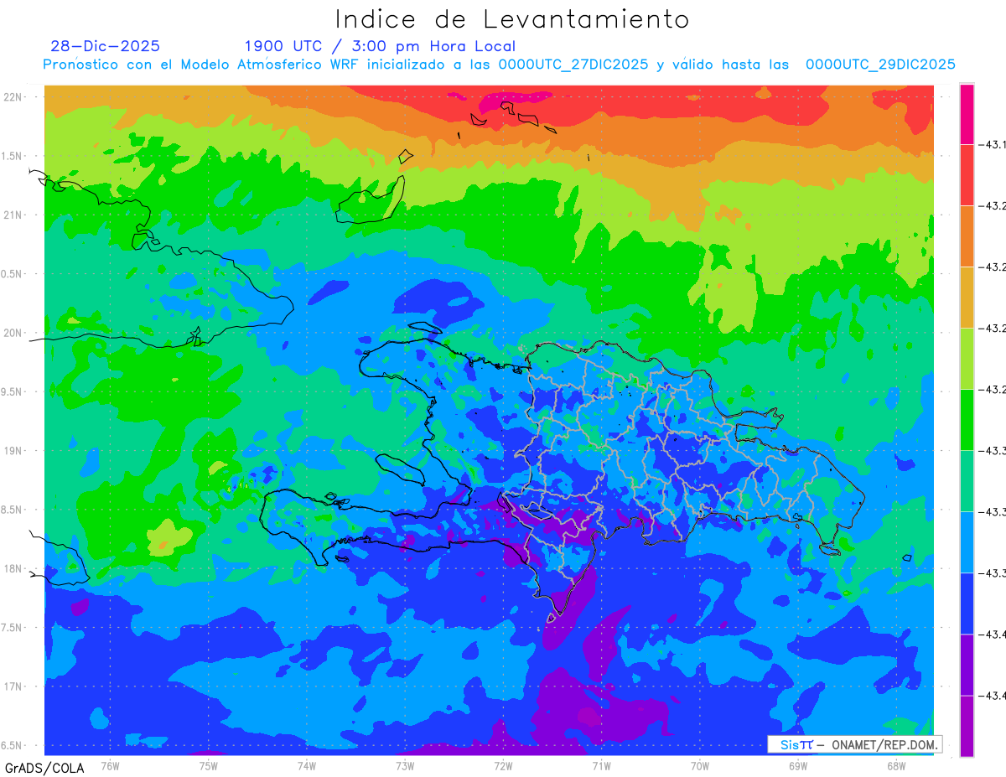Click the pink swatch atop the color legend
This screenshot has width=1006, height=777.
(x=967, y=114)
